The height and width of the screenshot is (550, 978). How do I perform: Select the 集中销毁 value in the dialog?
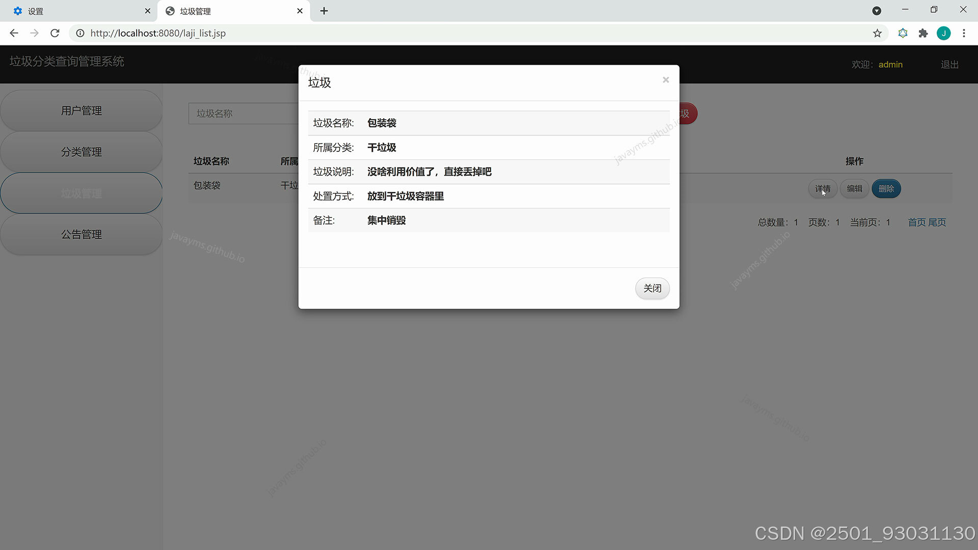[387, 221]
